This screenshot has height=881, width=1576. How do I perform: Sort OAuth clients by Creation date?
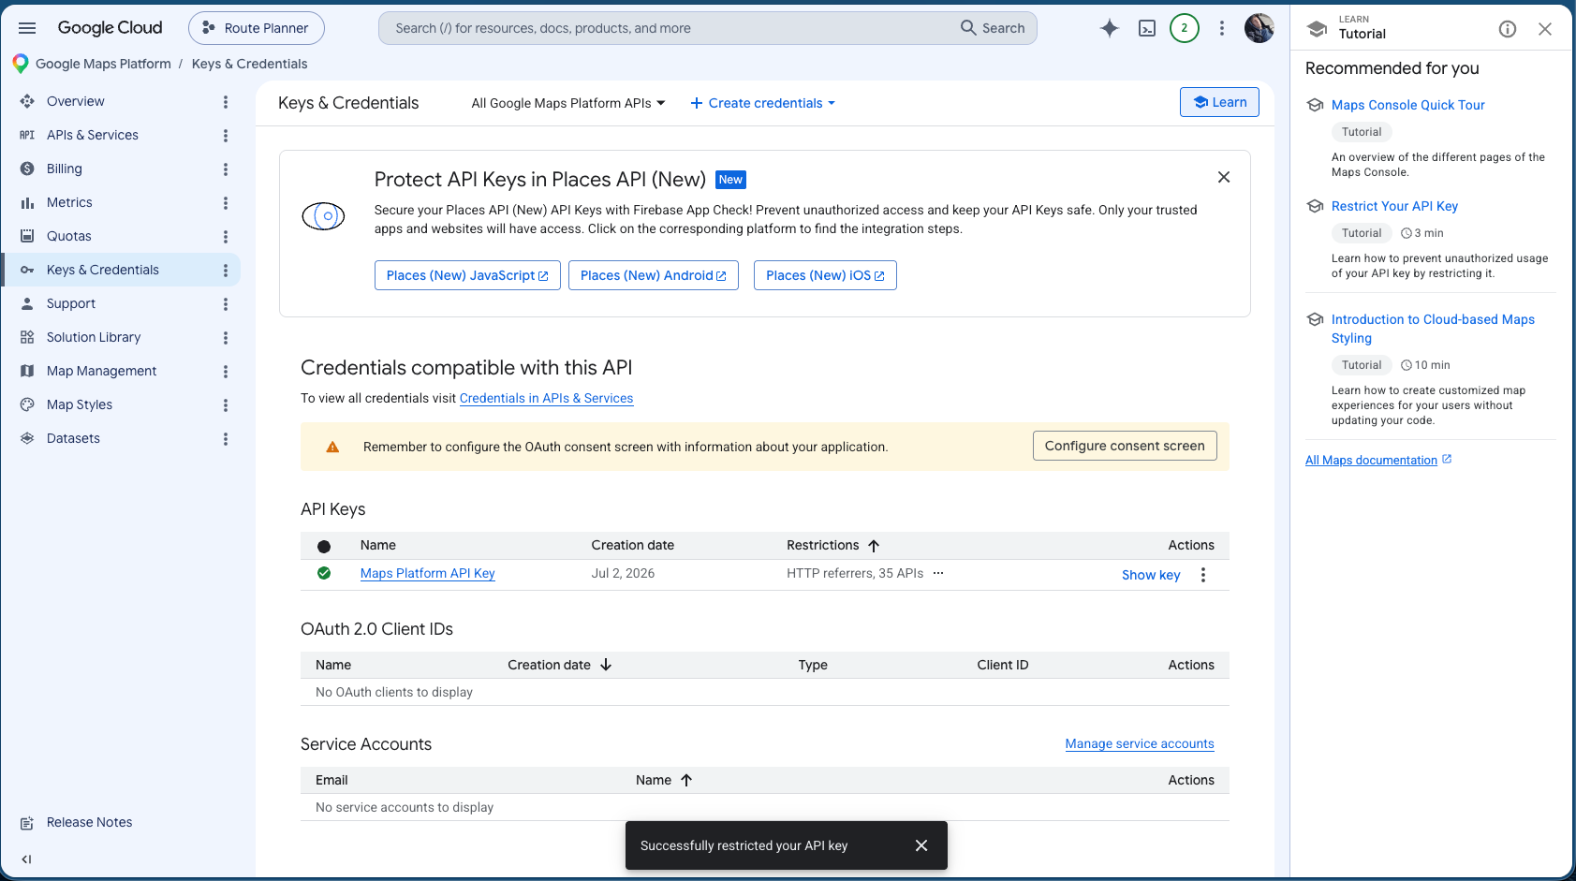click(560, 665)
